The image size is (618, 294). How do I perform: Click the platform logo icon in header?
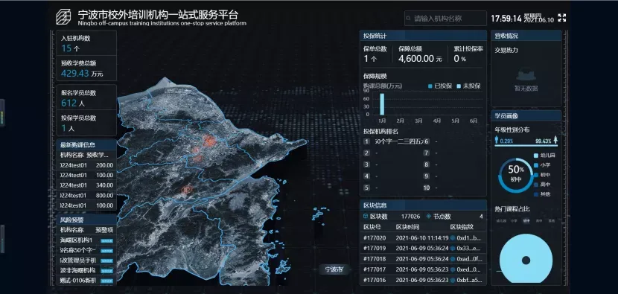(63, 17)
